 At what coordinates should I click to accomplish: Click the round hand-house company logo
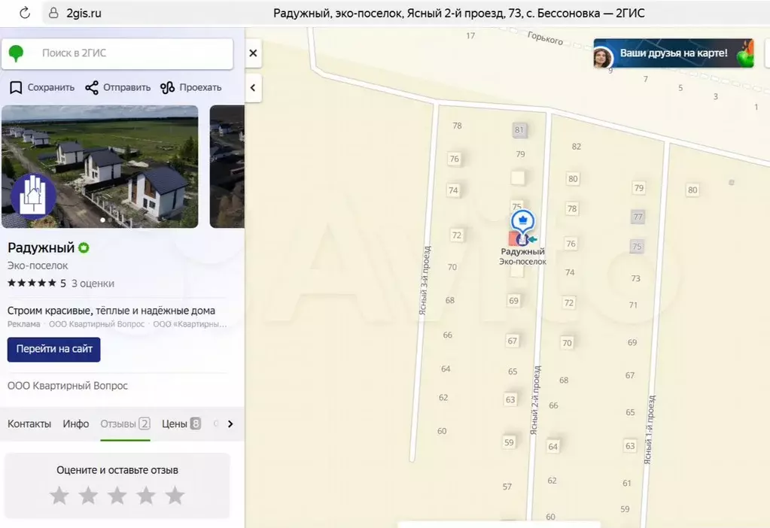coord(33,195)
